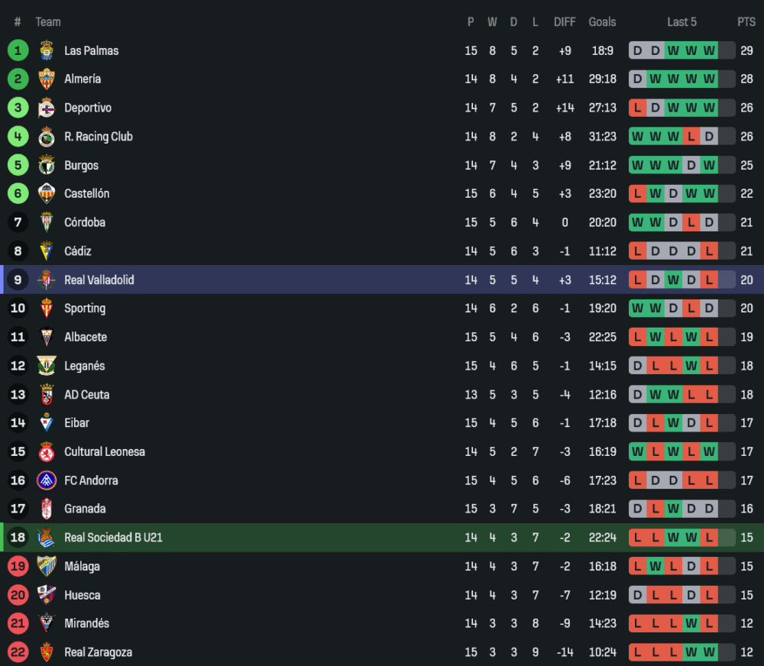Click the Deportivo club crest
764x666 pixels.
pos(47,108)
